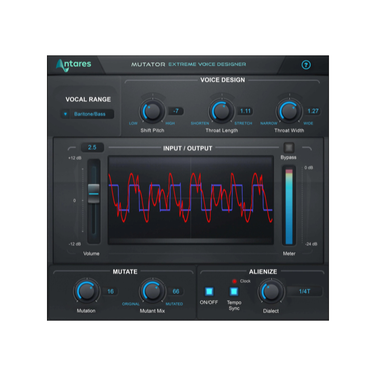Screen dimensions: 376x376
Task: Click the Antares logo
Action: coord(74,64)
